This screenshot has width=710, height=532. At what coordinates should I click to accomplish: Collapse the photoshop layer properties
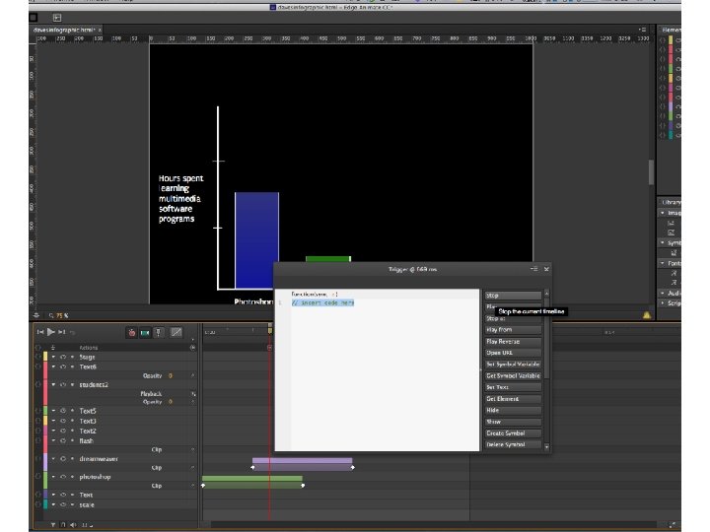[x=53, y=477]
